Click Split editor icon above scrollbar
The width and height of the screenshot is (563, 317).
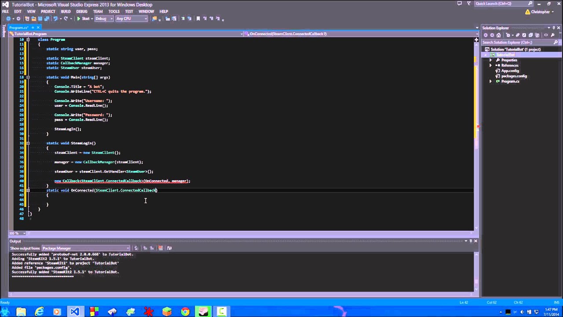click(x=476, y=40)
